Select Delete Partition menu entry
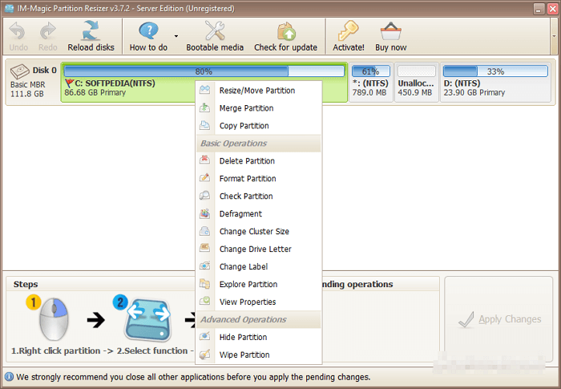Screen dimensions: 561x389 tap(247, 161)
